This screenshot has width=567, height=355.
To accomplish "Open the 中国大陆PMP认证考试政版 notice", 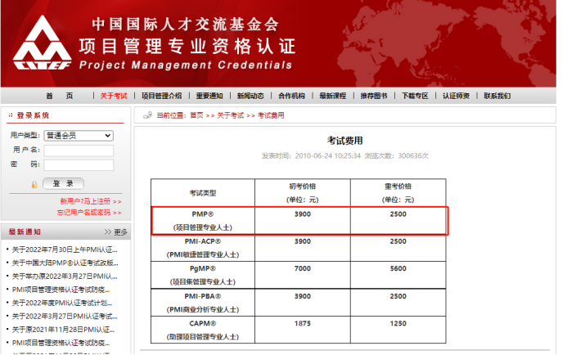I will click(65, 263).
